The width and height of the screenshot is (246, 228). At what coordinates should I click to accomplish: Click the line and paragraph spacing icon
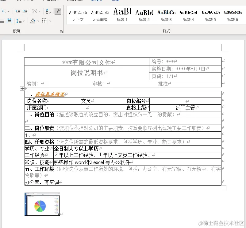19,21
